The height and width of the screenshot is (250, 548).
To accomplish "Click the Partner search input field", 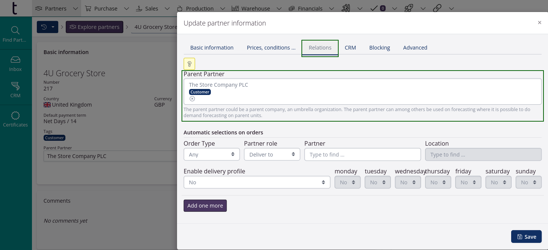I will 362,154.
